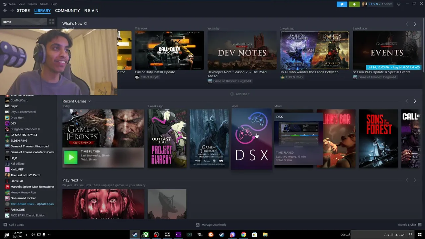The width and height of the screenshot is (425, 239).
Task: Select Hajis in the game list
Action: [14, 158]
